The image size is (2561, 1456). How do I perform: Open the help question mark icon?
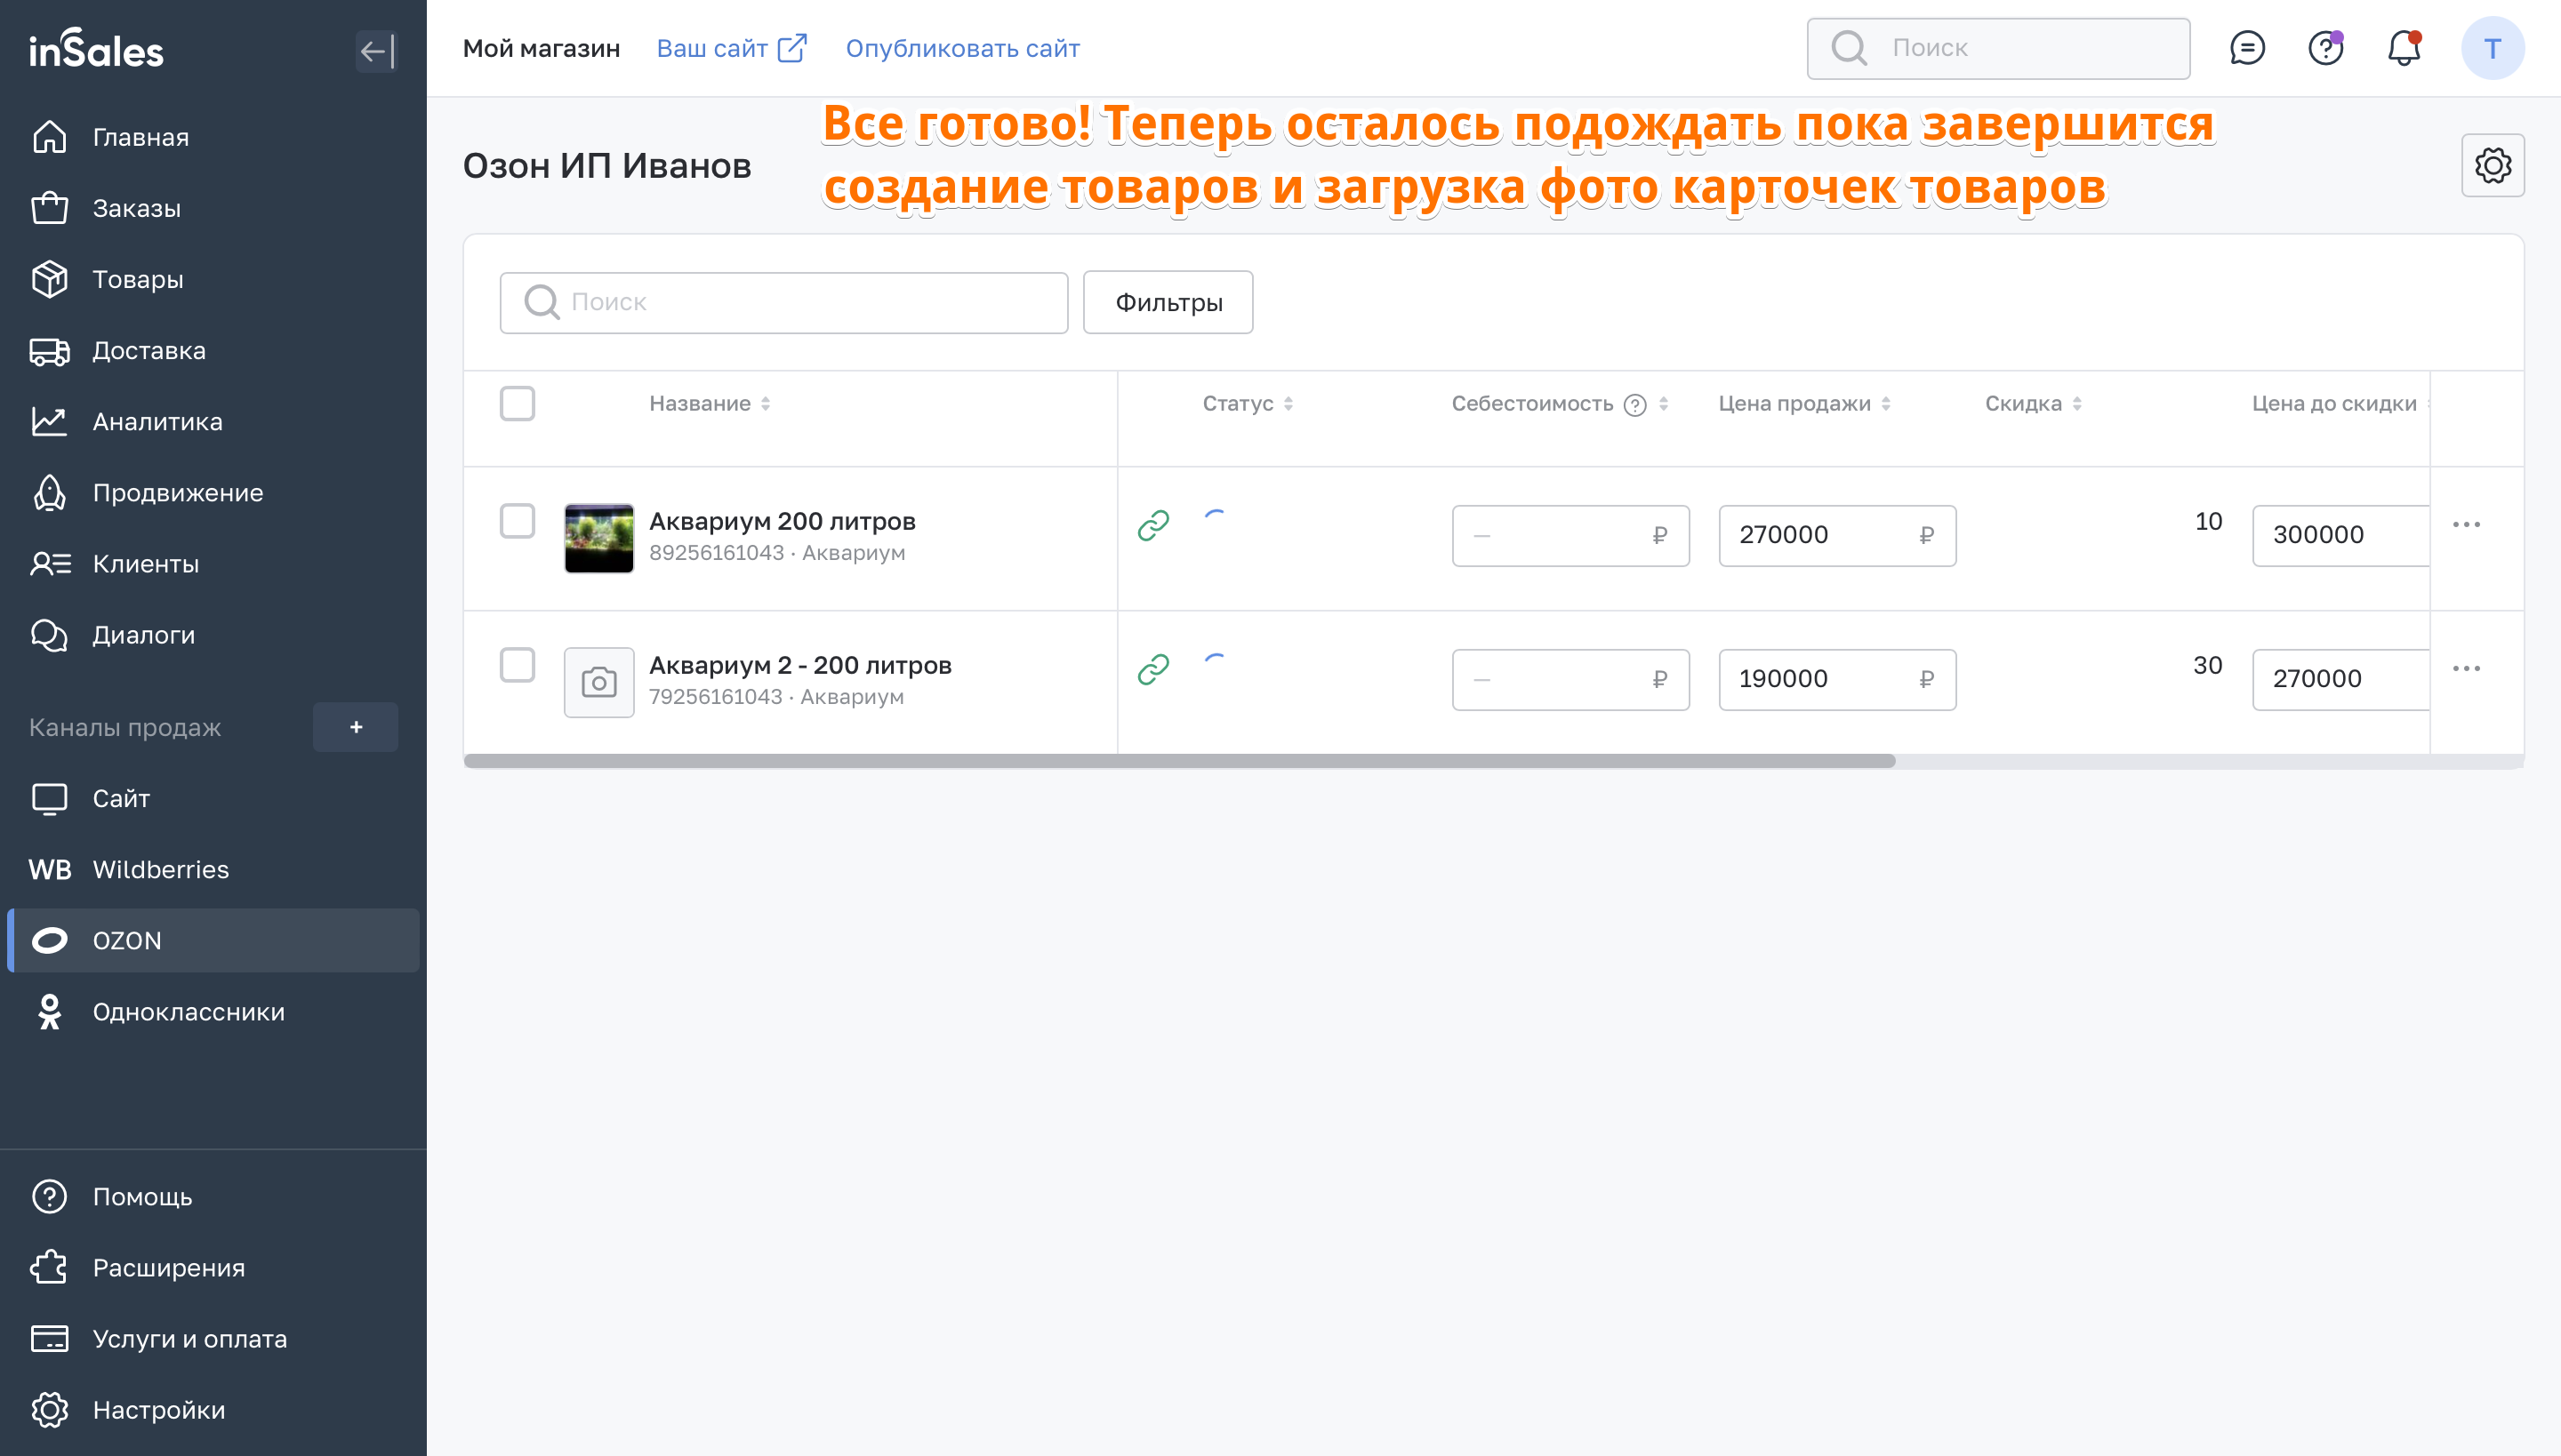(x=2324, y=48)
